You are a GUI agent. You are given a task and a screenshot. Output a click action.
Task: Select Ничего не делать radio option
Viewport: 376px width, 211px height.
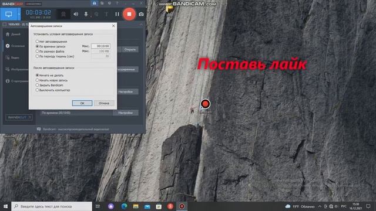tap(49, 75)
